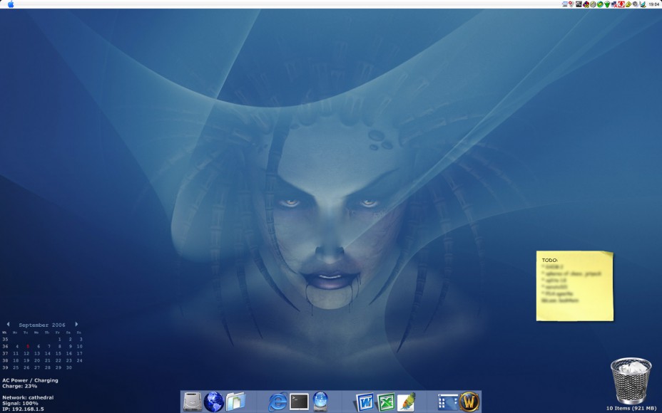Open the documents folder in the dock

[235, 402]
